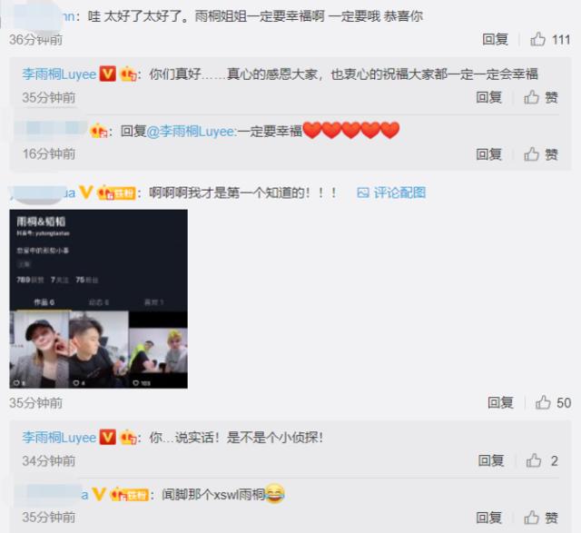
Task: Reply to the 36分钟前 top comment
Action: click(495, 39)
